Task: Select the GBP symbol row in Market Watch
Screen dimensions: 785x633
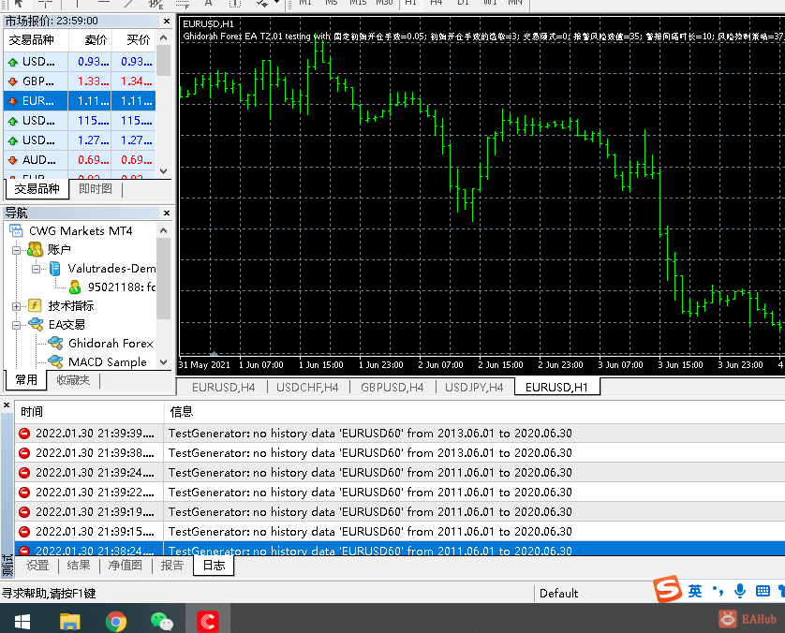Action: 38,81
